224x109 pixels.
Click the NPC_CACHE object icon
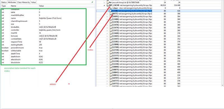108,5
